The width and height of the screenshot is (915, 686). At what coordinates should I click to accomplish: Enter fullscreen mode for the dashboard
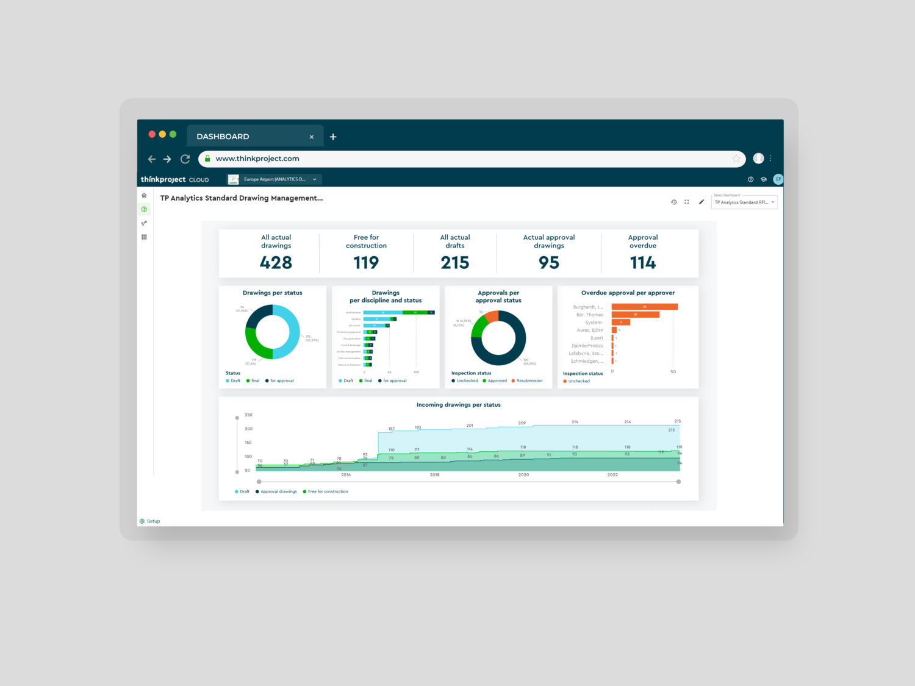point(687,202)
